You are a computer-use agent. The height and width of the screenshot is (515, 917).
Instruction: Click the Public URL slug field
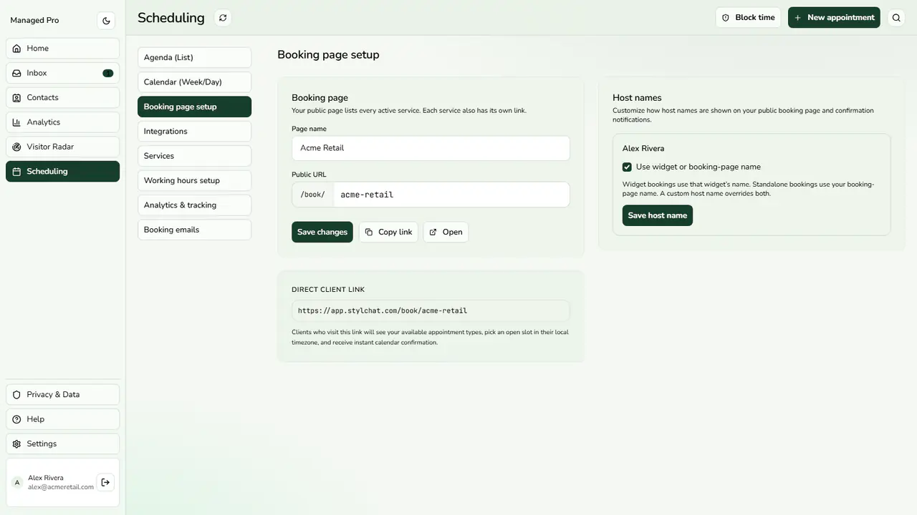(451, 195)
